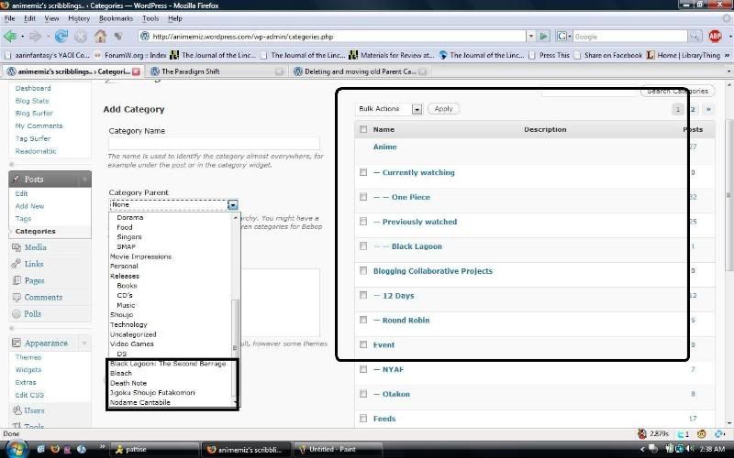Click the search magnifier button next to the Google box
Screen dimensions: 734x458
pos(695,37)
